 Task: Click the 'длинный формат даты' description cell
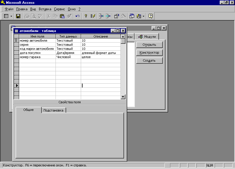(x=101, y=53)
